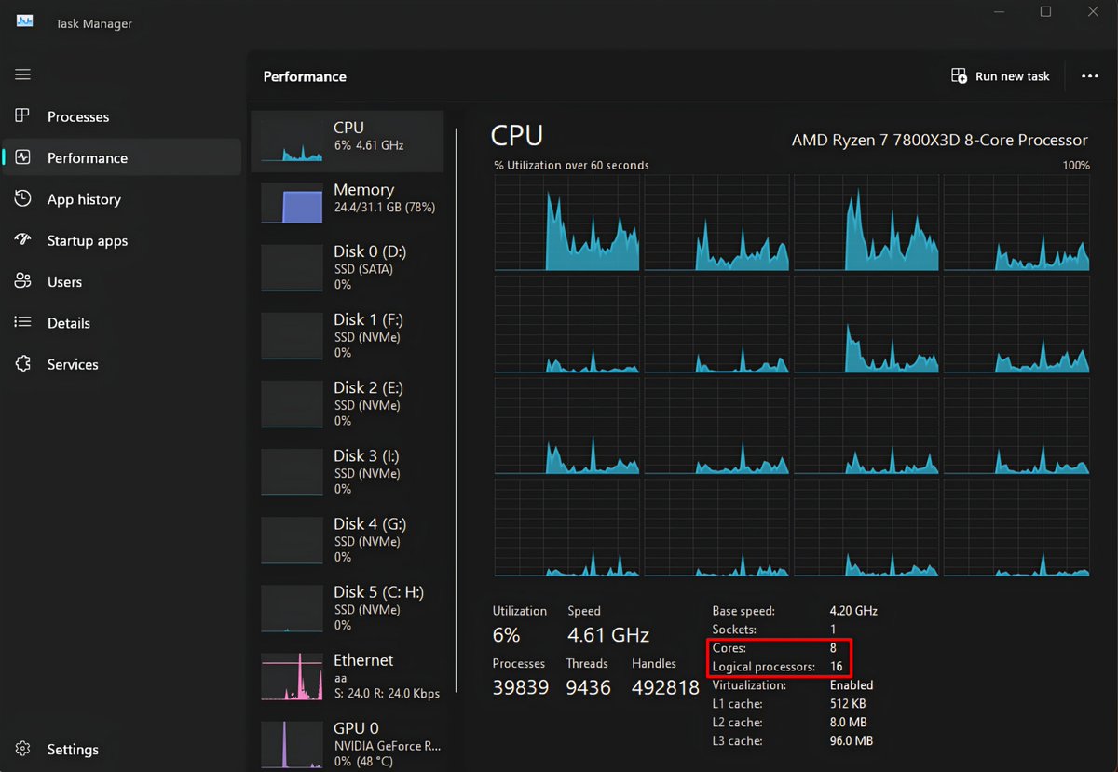Select Disk 5 (C: H:) in resource list

(348, 609)
